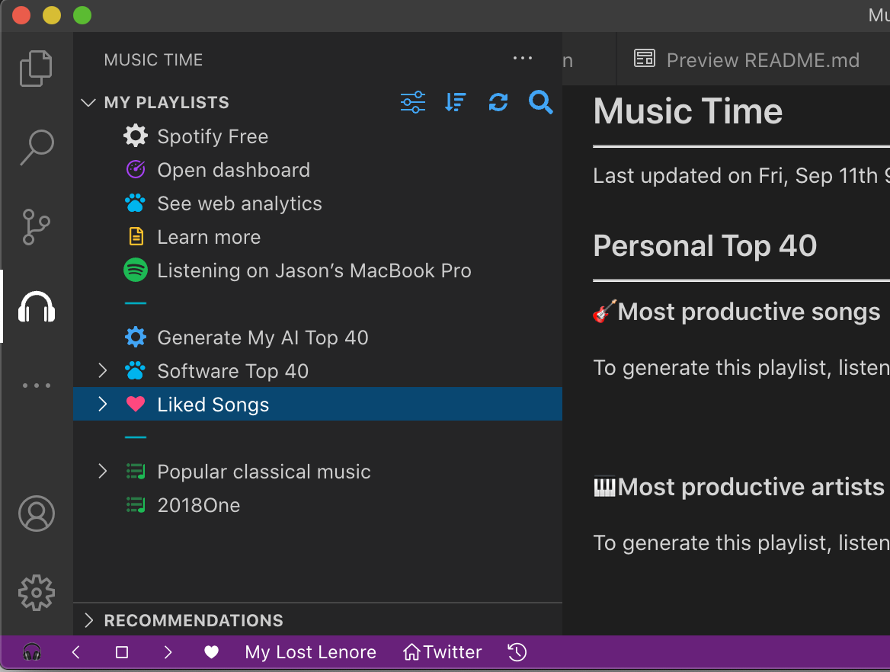Expand the Software Top 40 playlist
The width and height of the screenshot is (890, 672).
(103, 370)
